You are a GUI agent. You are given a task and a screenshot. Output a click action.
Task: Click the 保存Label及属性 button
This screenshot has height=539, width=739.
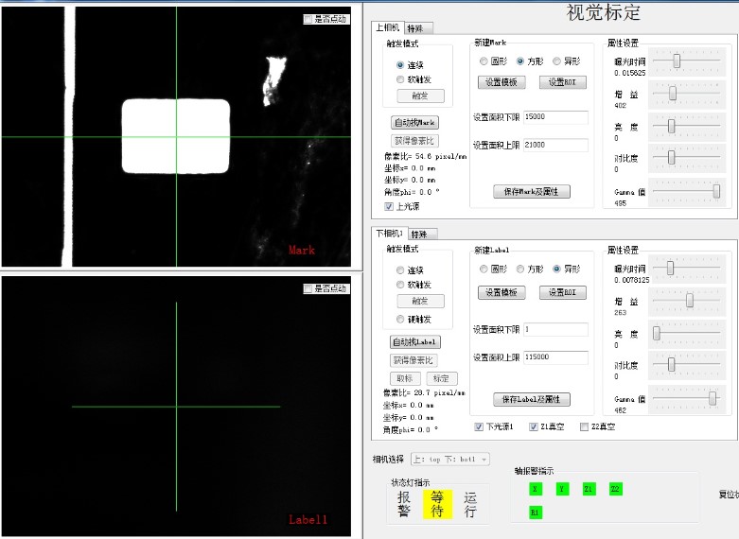(532, 399)
